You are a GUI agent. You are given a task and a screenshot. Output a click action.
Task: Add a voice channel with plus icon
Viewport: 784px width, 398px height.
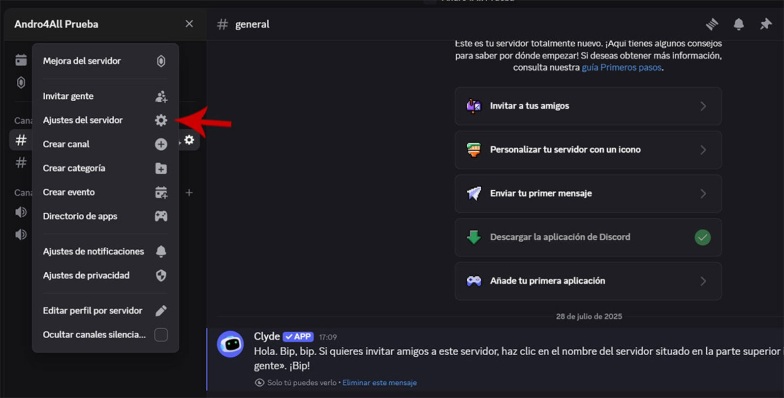point(189,193)
